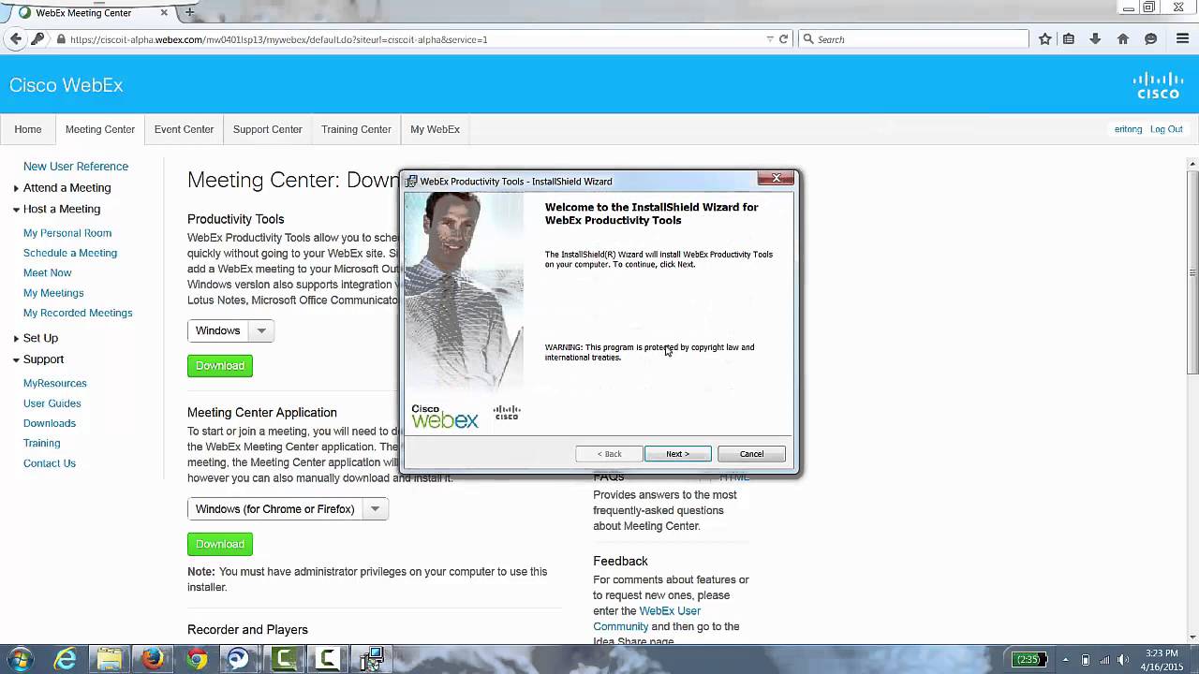1199x674 pixels.
Task: Open the Home tab
Action: coord(28,129)
